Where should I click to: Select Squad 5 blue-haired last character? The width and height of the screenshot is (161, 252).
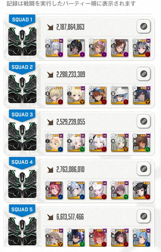pyautogui.click(x=142, y=238)
